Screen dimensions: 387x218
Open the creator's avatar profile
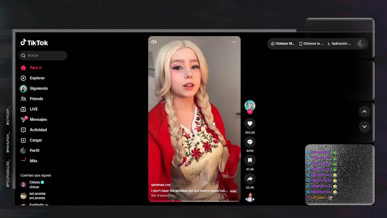[x=250, y=105]
